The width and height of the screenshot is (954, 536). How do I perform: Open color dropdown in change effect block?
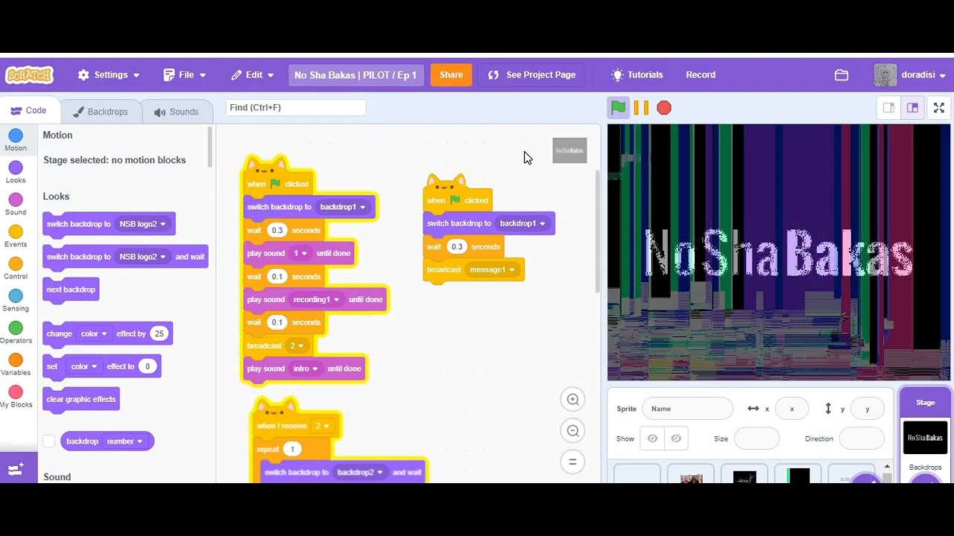point(94,334)
